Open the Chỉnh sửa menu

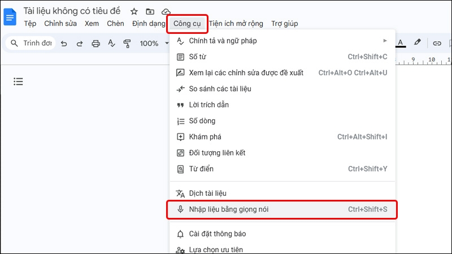[60, 24]
